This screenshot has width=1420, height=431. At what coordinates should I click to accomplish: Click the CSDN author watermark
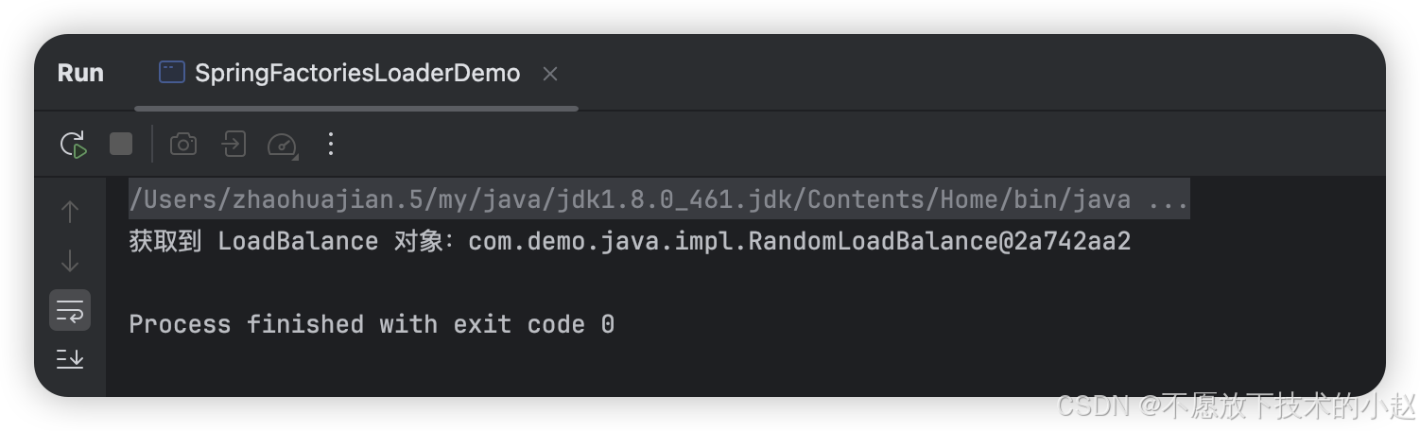[x=1237, y=405]
